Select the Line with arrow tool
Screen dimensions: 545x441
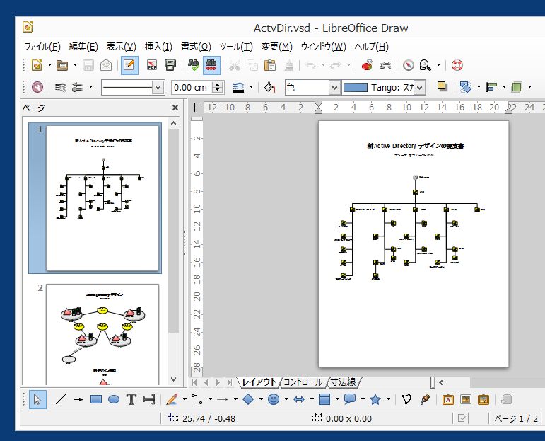[x=78, y=399]
